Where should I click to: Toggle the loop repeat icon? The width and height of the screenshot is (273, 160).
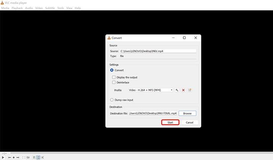click(x=38, y=157)
